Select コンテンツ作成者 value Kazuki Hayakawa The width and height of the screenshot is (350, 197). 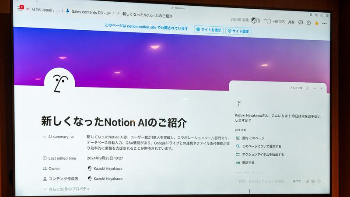105,179
